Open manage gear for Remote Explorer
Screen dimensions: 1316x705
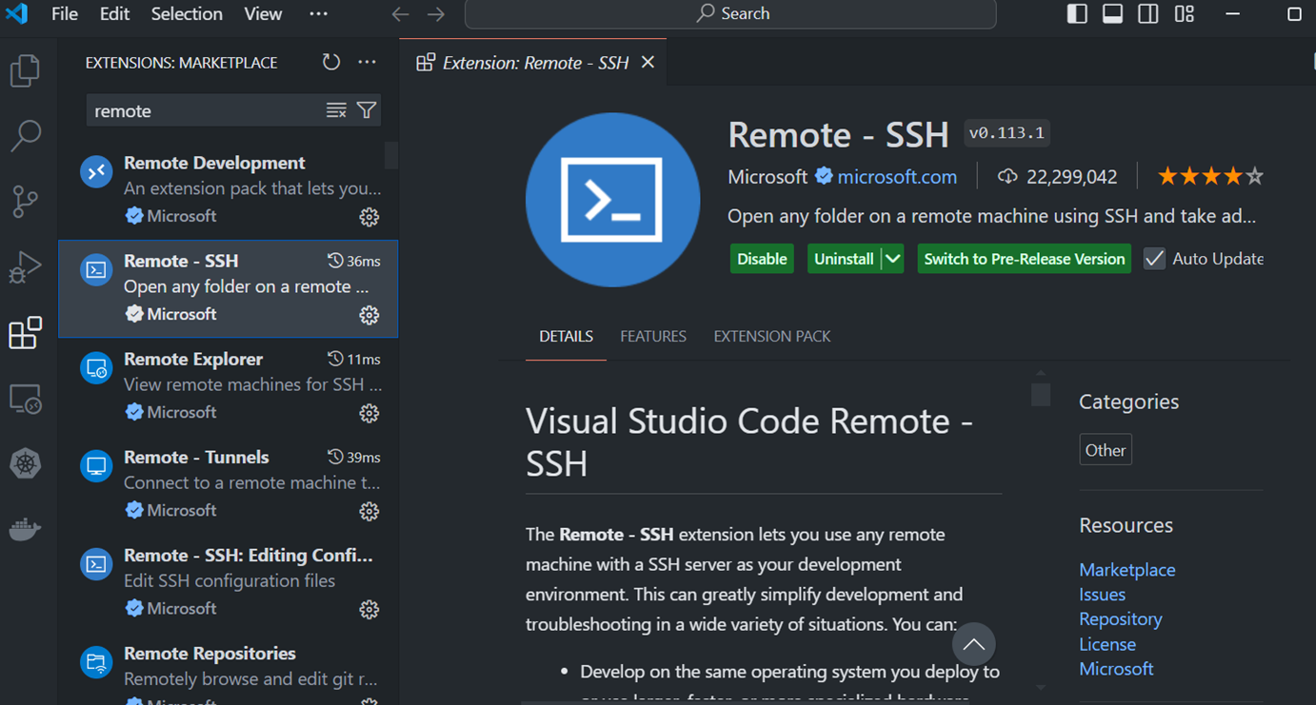pos(369,413)
